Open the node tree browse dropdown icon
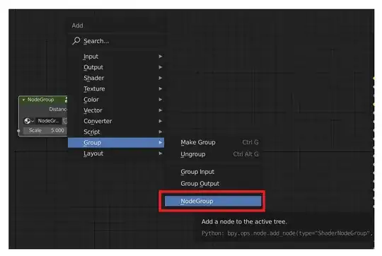The width and height of the screenshot is (382, 256). (29, 121)
